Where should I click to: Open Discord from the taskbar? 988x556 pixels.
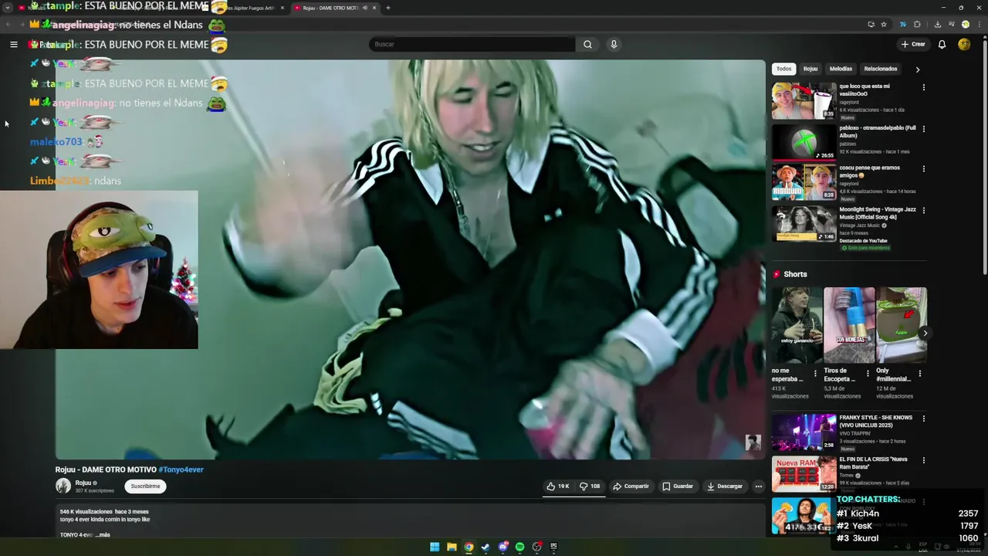click(x=502, y=547)
